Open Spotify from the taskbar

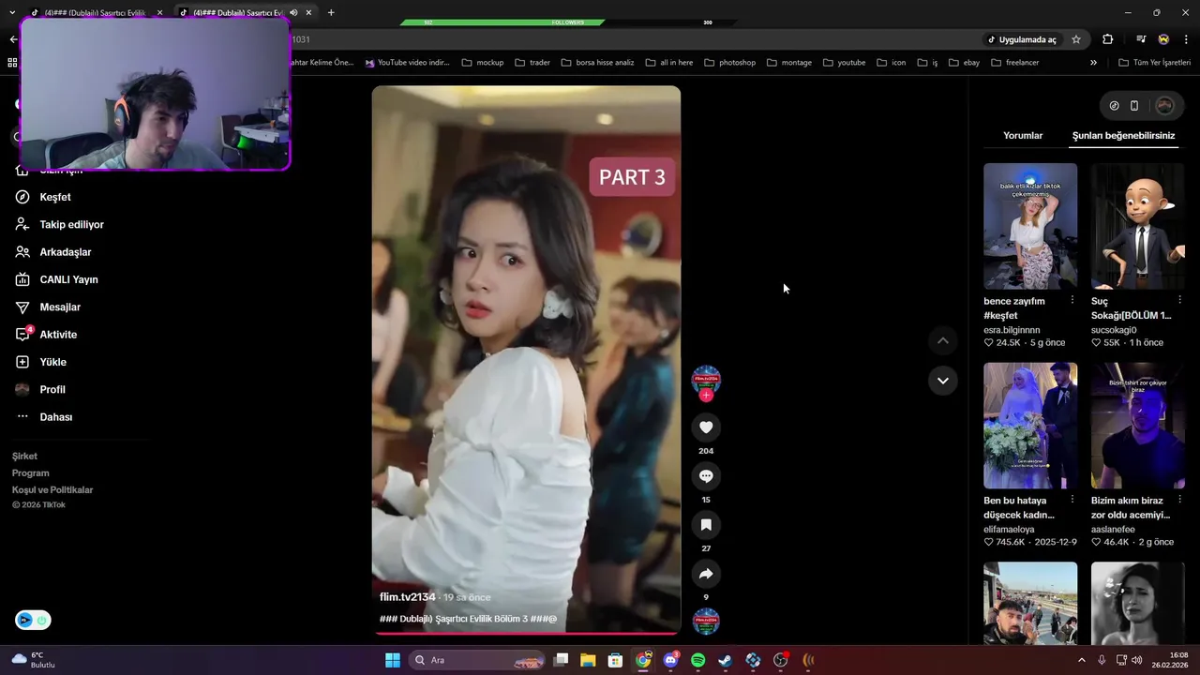(697, 660)
